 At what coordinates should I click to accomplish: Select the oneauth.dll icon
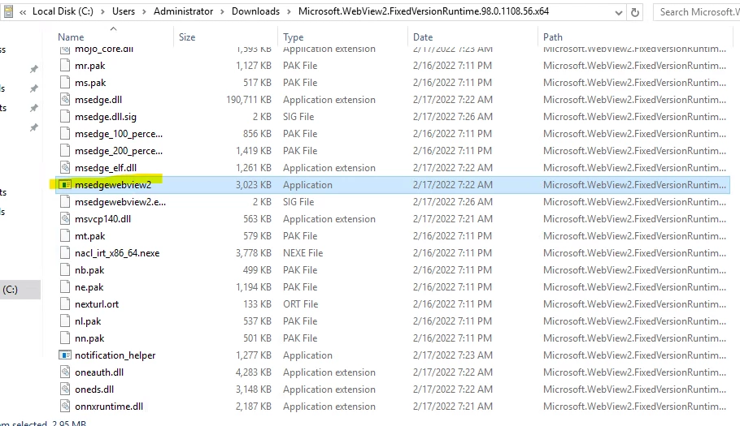pyautogui.click(x=65, y=372)
